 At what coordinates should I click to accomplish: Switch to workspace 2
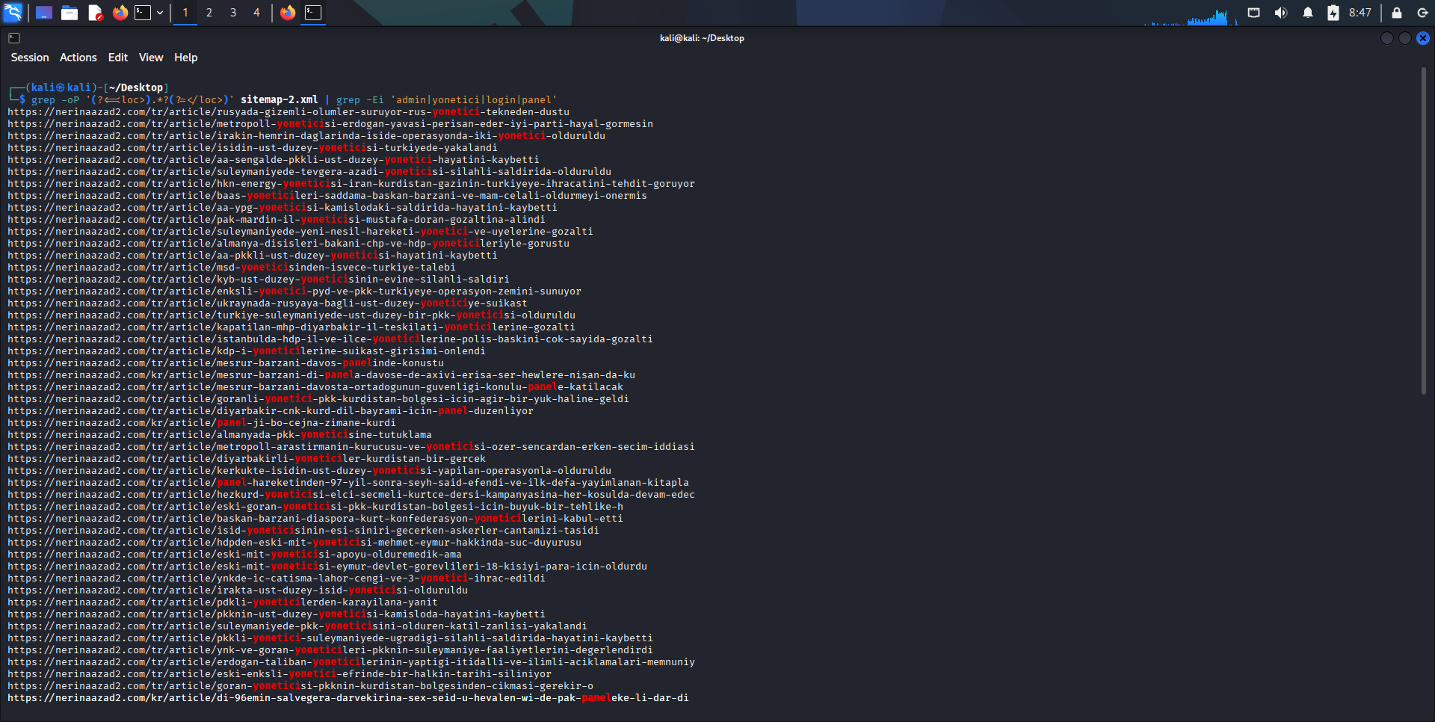pyautogui.click(x=209, y=13)
